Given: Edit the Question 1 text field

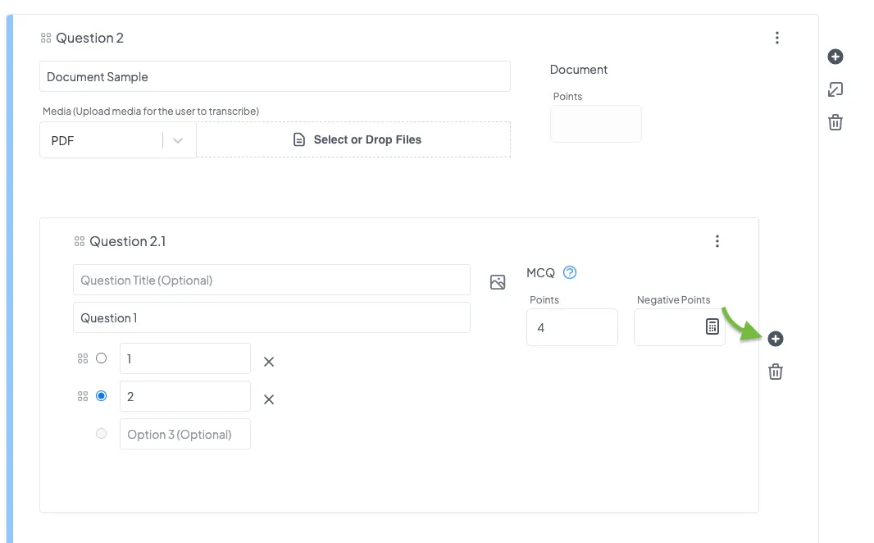Looking at the screenshot, I should coord(271,317).
